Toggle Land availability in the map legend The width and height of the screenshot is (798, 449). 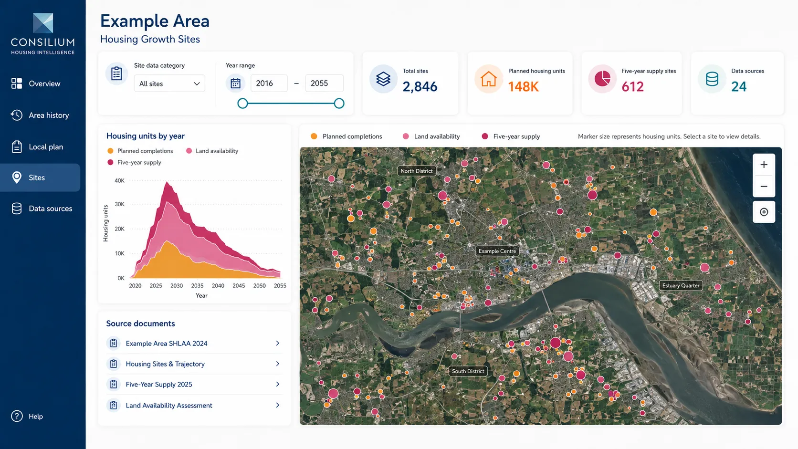[x=431, y=136]
